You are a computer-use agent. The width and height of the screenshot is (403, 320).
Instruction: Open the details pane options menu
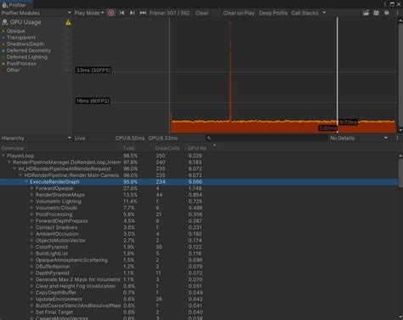click(397, 138)
